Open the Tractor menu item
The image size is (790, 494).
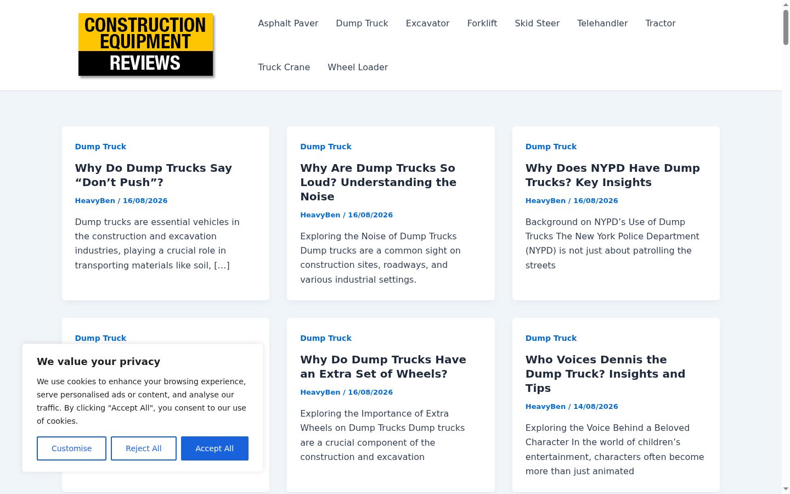coord(661,23)
